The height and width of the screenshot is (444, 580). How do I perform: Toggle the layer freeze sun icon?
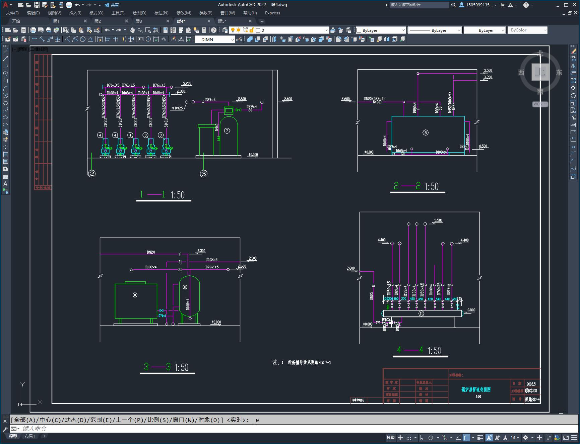239,30
